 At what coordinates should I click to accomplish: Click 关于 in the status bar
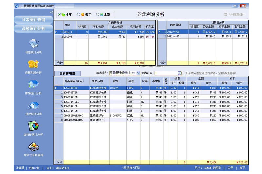230,168
